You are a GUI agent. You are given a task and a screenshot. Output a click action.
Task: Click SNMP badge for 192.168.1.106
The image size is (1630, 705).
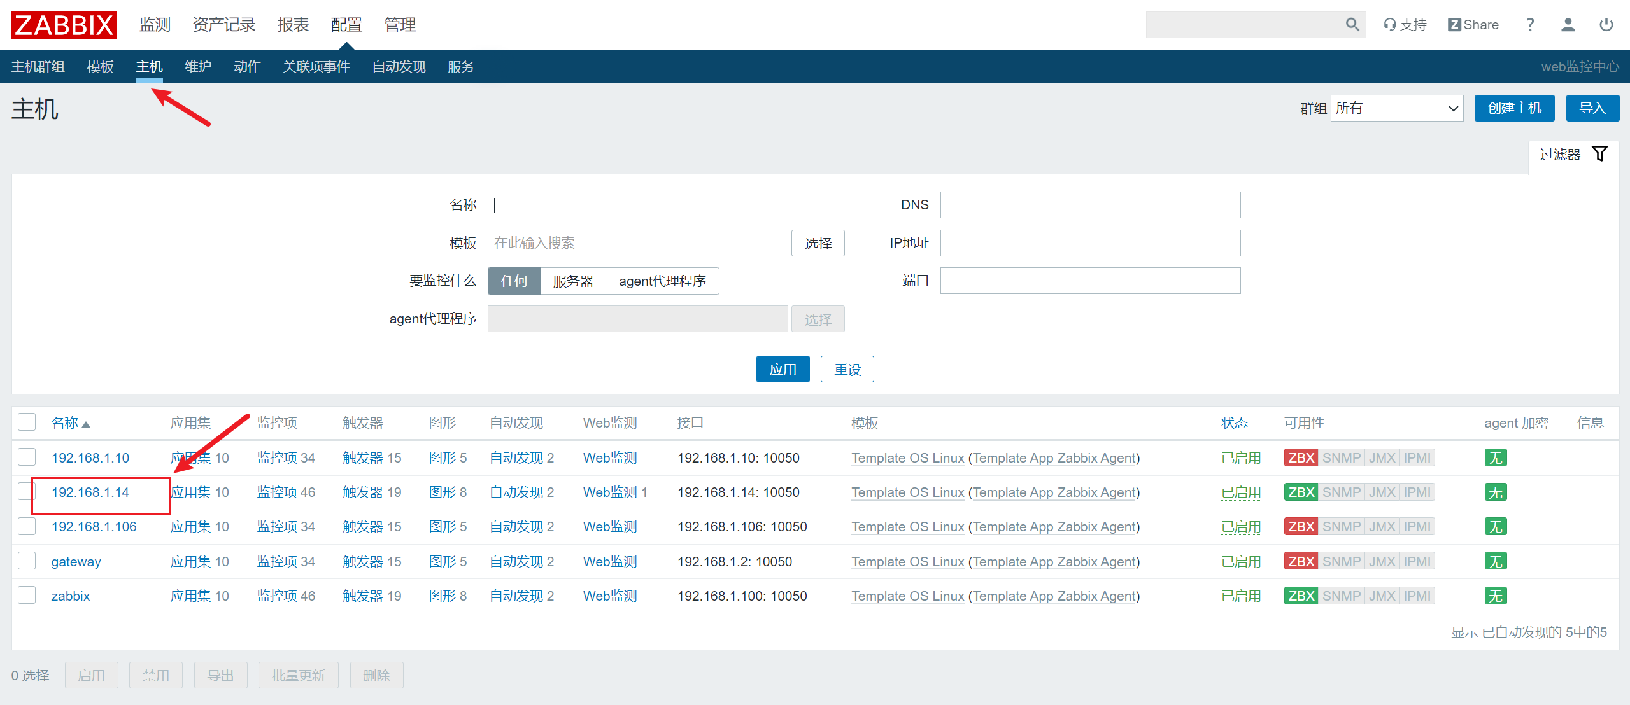click(x=1341, y=527)
